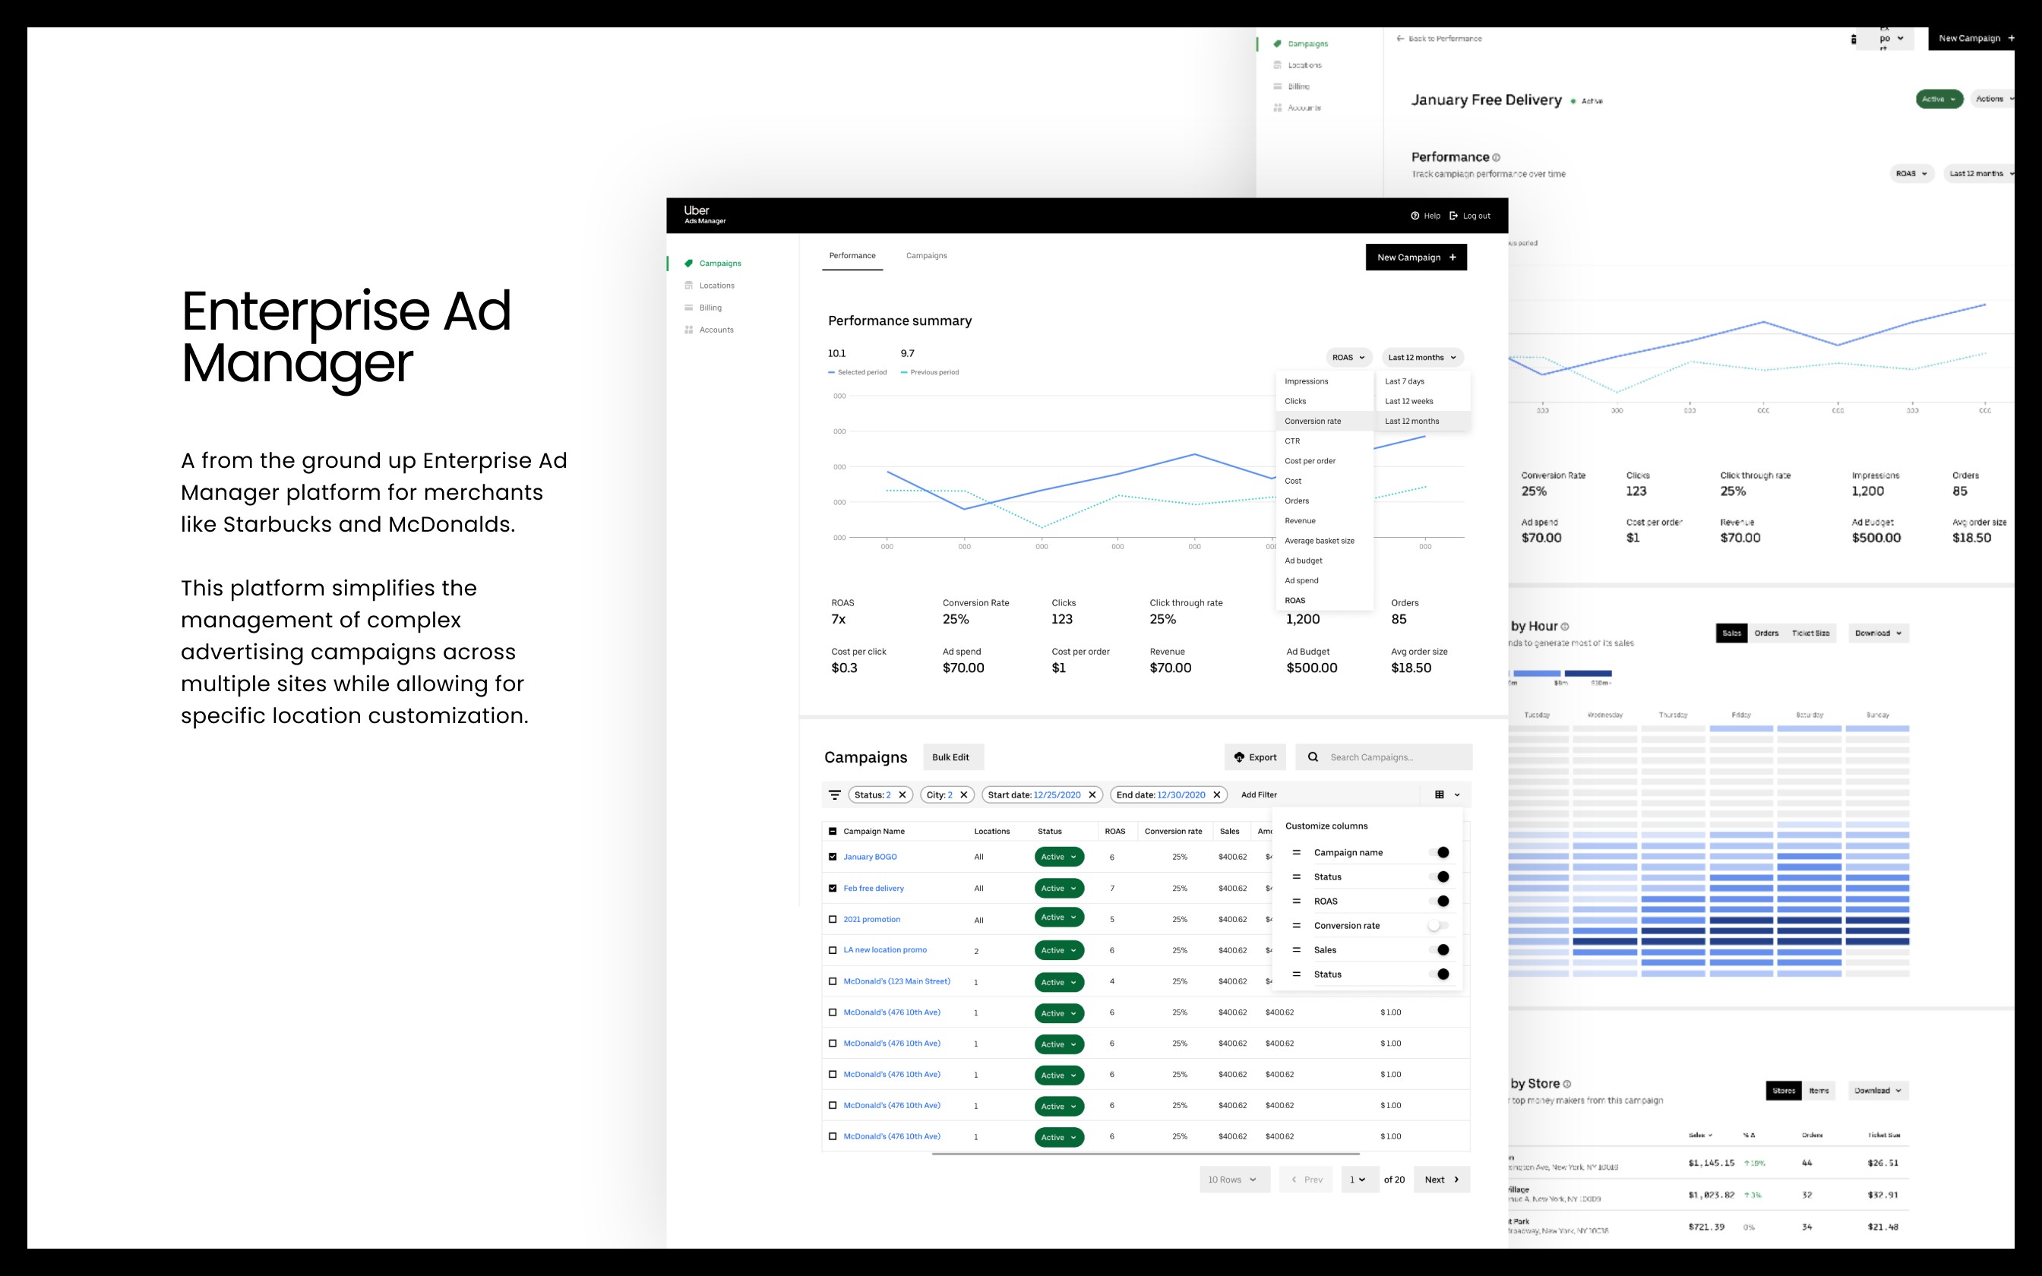Viewport: 2042px width, 1276px height.
Task: Click the Search Campaigns input field
Action: (1394, 757)
